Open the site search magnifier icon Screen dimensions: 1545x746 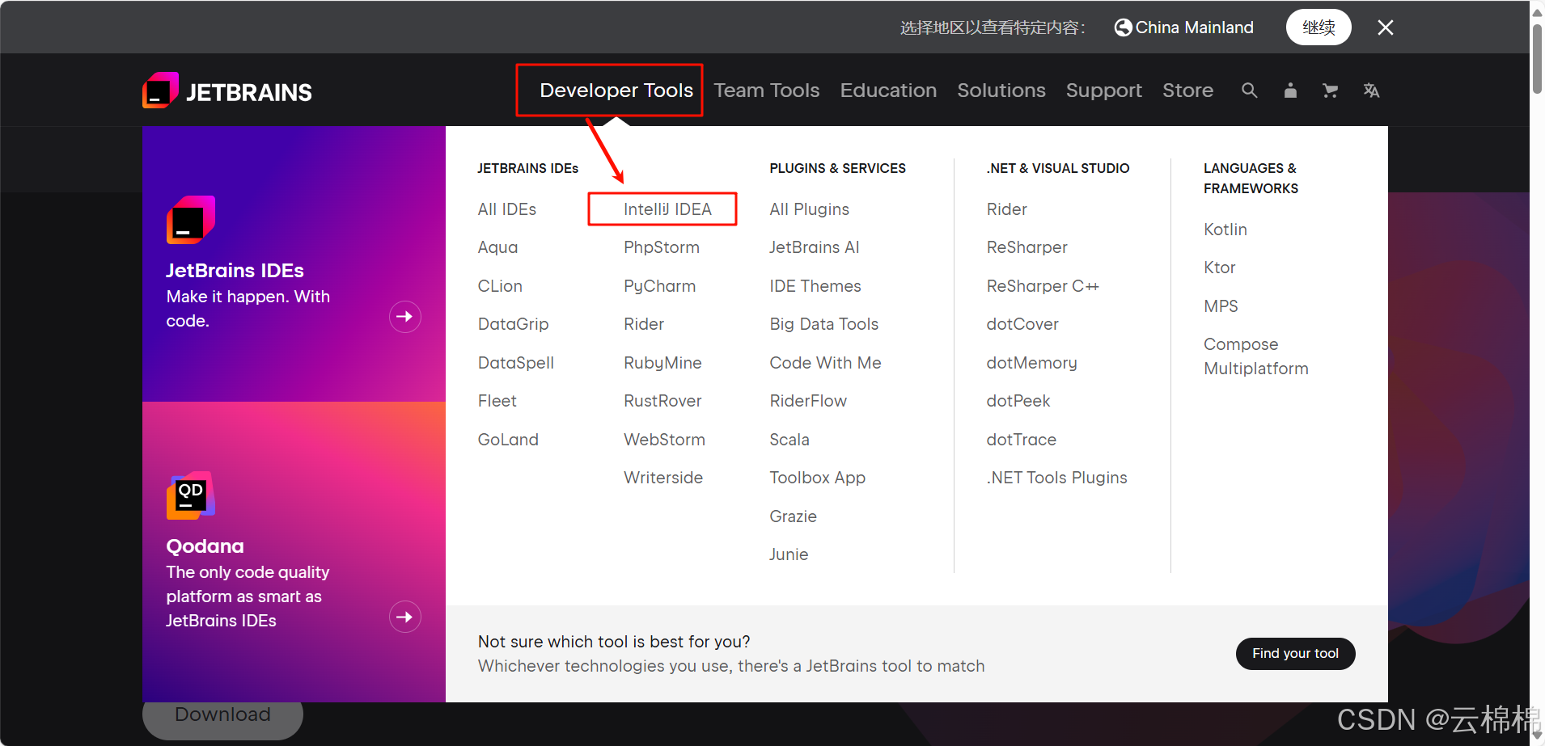coord(1250,91)
